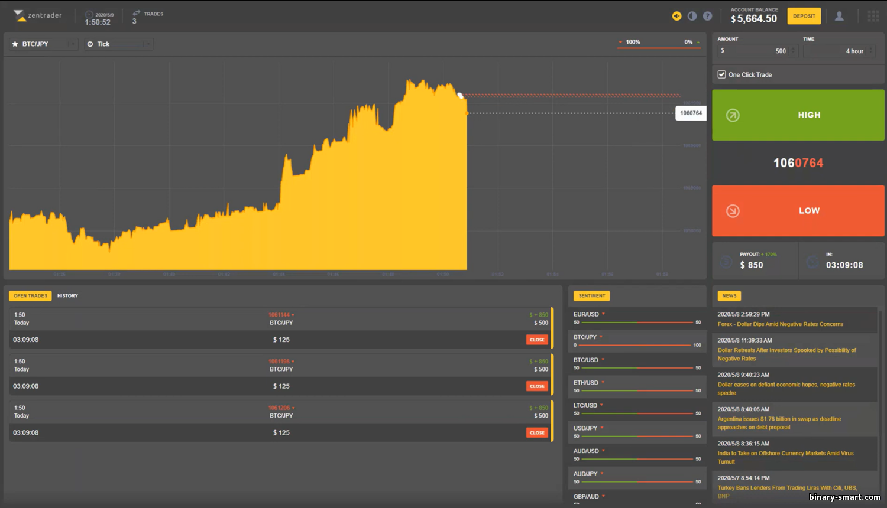This screenshot has height=508, width=887.
Task: Click the trade amount input field
Action: pyautogui.click(x=757, y=51)
